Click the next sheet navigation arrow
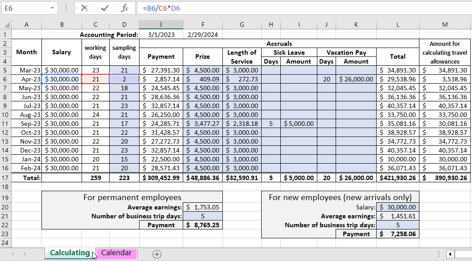Image resolution: width=472 pixels, height=261 pixels. coord(25,254)
